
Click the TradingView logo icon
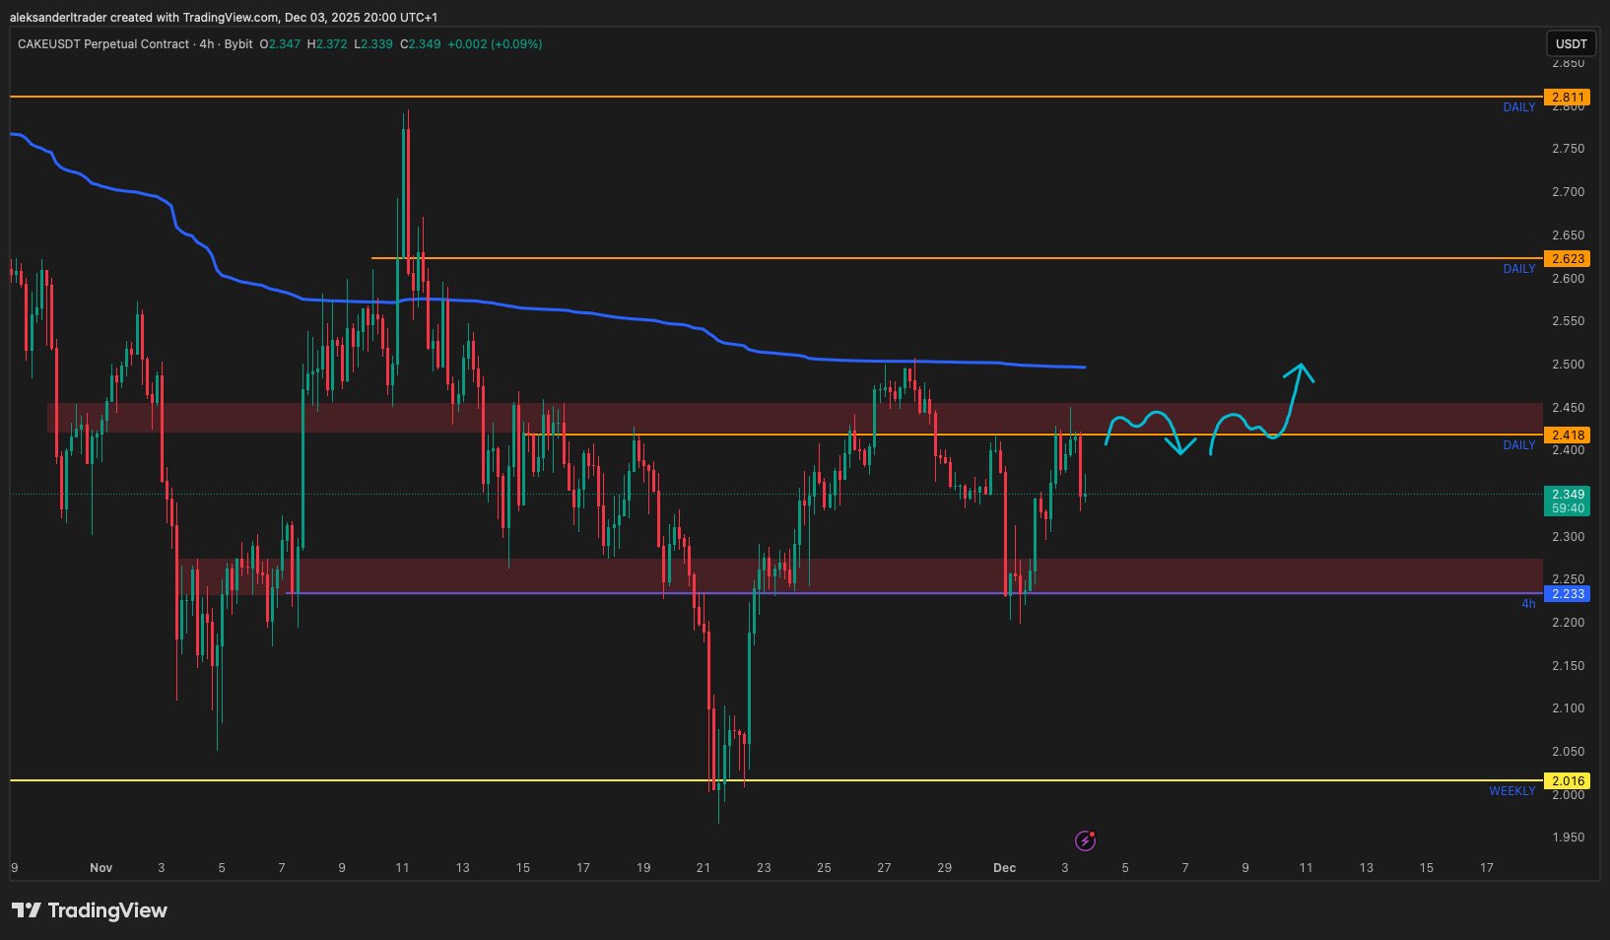coord(27,910)
